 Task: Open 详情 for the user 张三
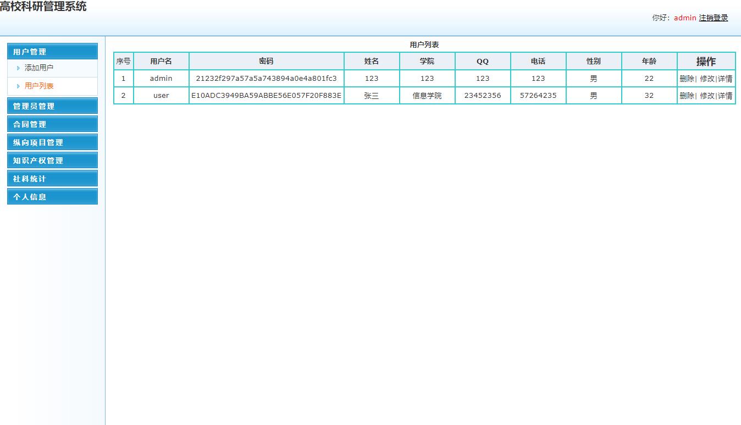(726, 96)
